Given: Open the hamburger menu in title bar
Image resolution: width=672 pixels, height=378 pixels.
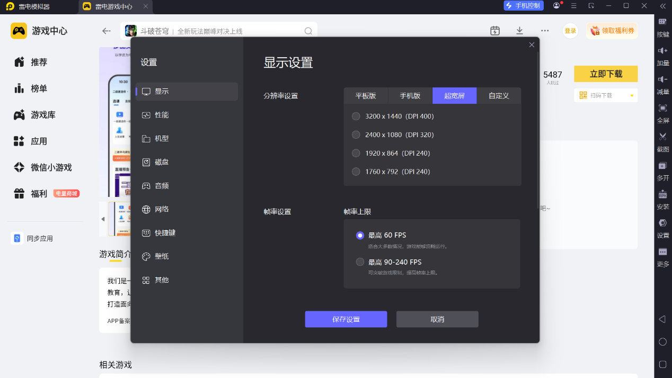Looking at the screenshot, I should coord(574,6).
